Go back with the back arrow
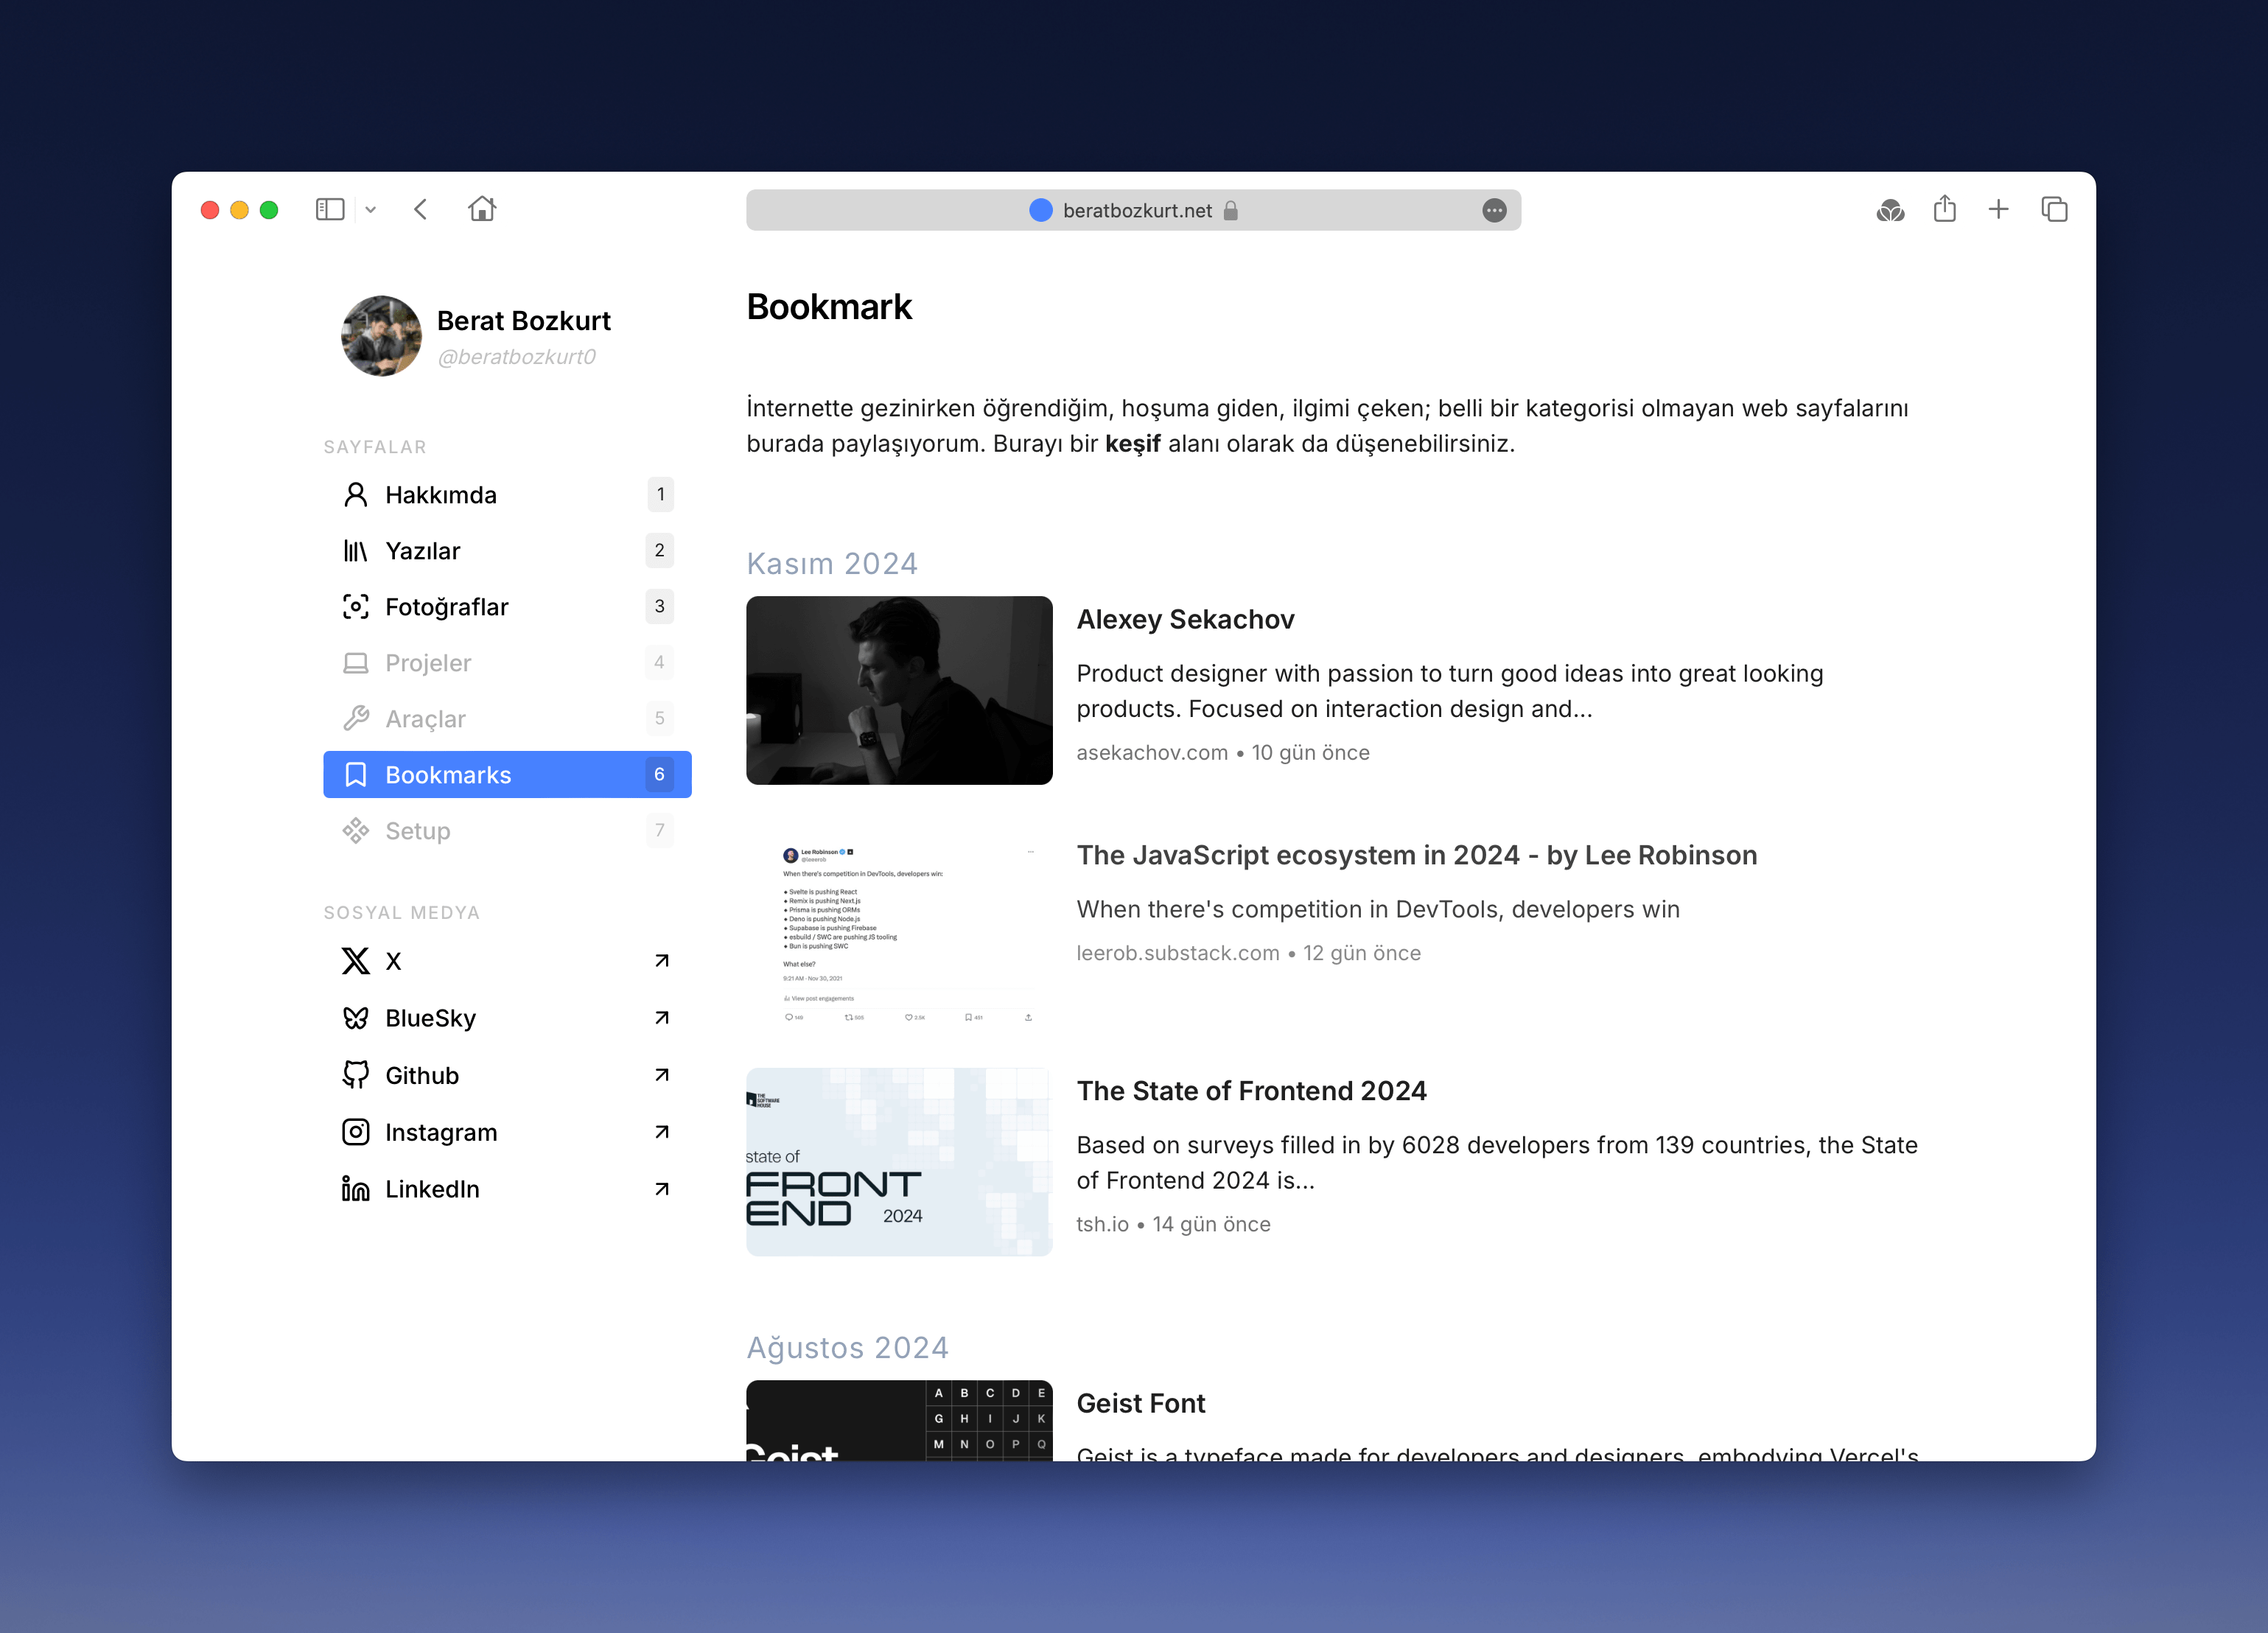The image size is (2268, 1633). point(421,209)
